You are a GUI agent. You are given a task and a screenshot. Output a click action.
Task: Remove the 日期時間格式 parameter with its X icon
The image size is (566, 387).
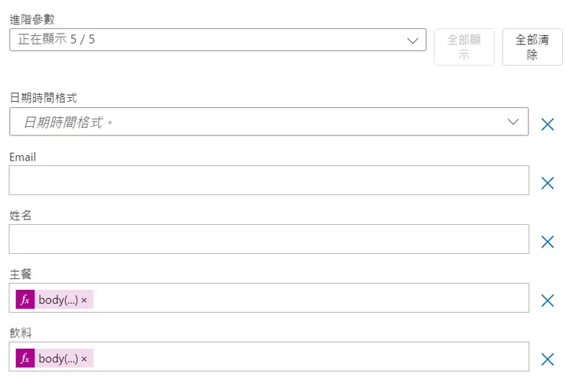pyautogui.click(x=548, y=125)
